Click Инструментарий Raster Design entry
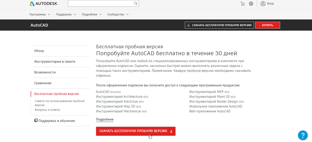Image resolution: width=312 pixels, height=142 pixels. tap(217, 102)
